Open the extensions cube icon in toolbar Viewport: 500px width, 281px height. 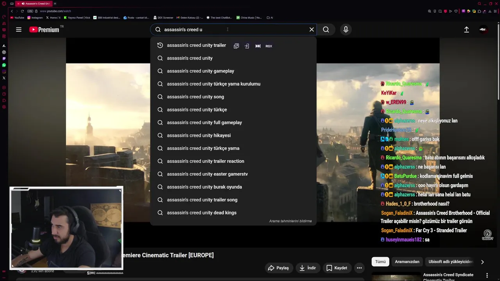tap(479, 11)
